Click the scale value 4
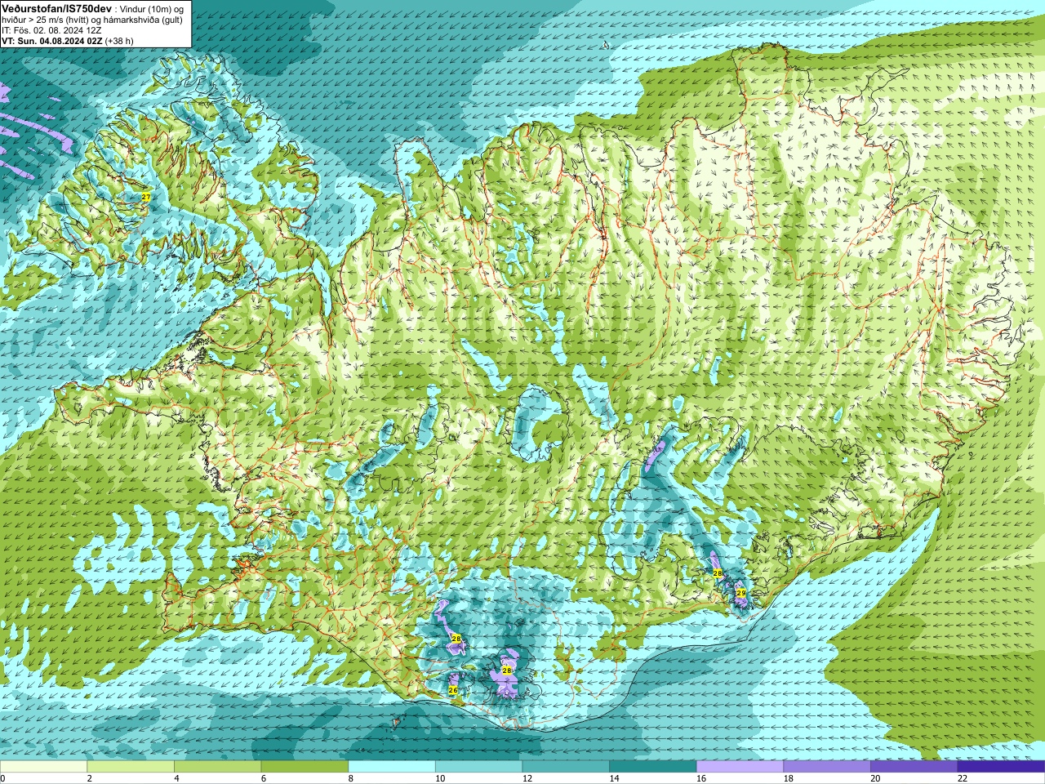Viewport: 1045px width, 784px height. (177, 778)
